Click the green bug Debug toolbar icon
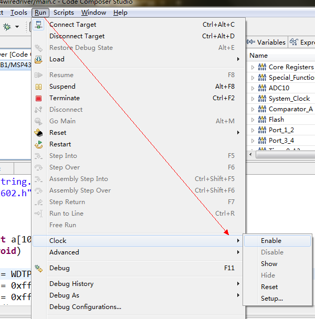The height and width of the screenshot is (319, 315). click(7, 27)
